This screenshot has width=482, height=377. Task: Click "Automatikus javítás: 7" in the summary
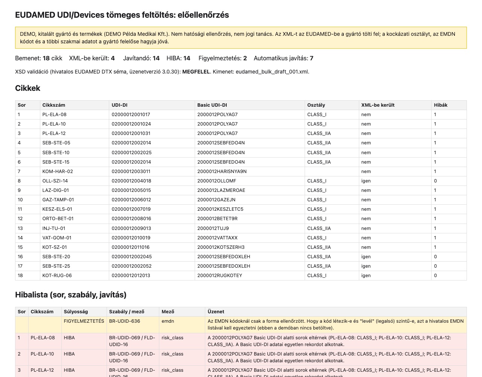tap(284, 58)
